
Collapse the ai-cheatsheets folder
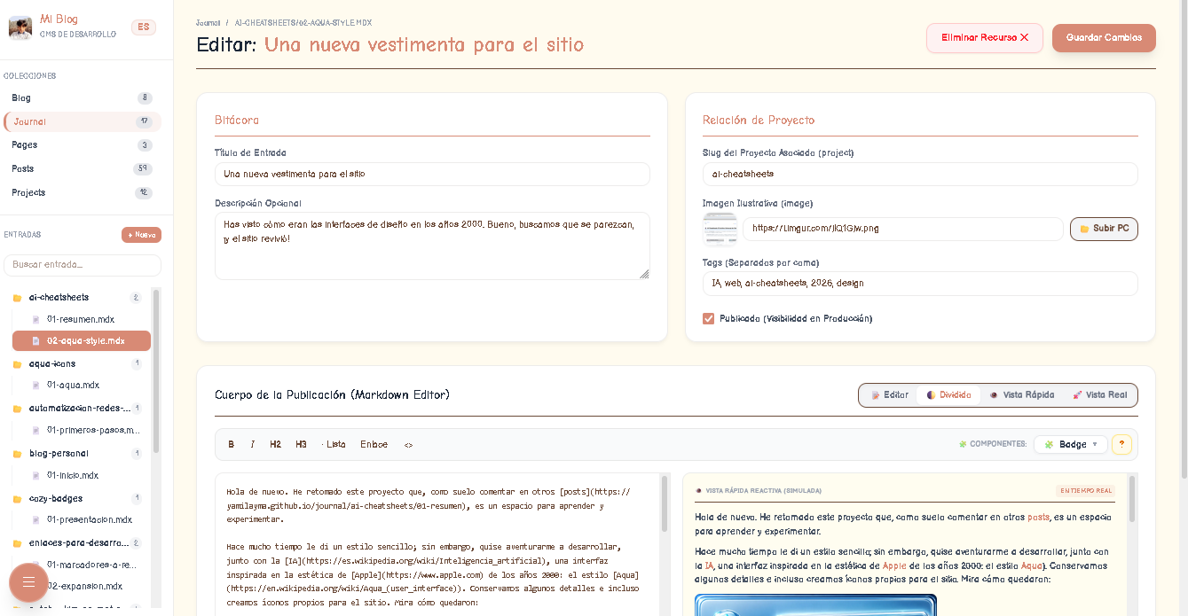click(x=77, y=298)
